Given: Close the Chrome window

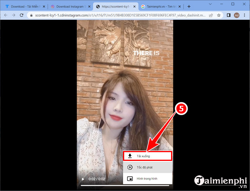Looking at the screenshot, I should [x=244, y=4].
